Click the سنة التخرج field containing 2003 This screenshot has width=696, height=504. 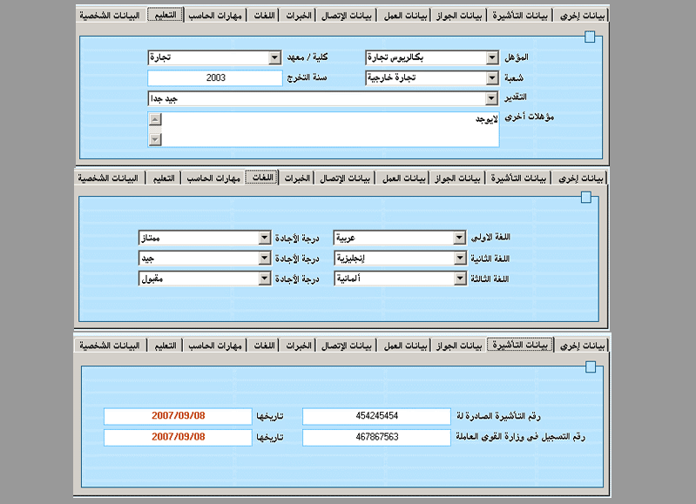pyautogui.click(x=215, y=78)
